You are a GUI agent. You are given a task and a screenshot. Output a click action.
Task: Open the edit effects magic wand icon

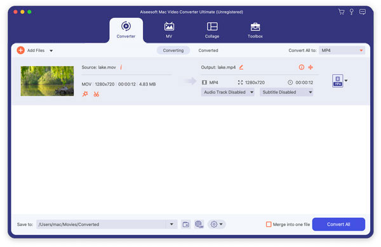click(x=85, y=94)
